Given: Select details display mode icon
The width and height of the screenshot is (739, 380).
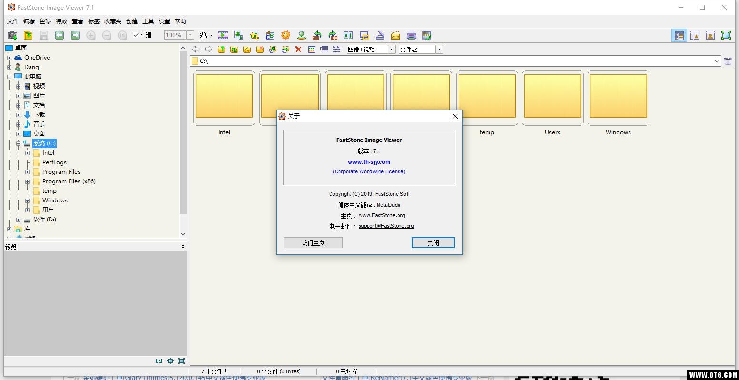Looking at the screenshot, I should click(324, 49).
